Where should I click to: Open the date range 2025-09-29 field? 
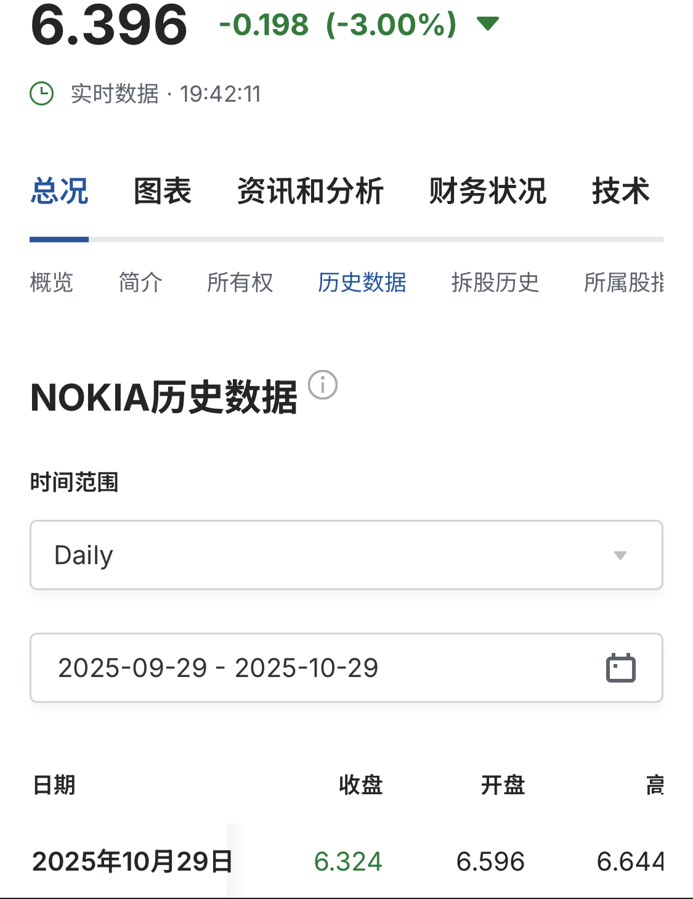pos(218,668)
